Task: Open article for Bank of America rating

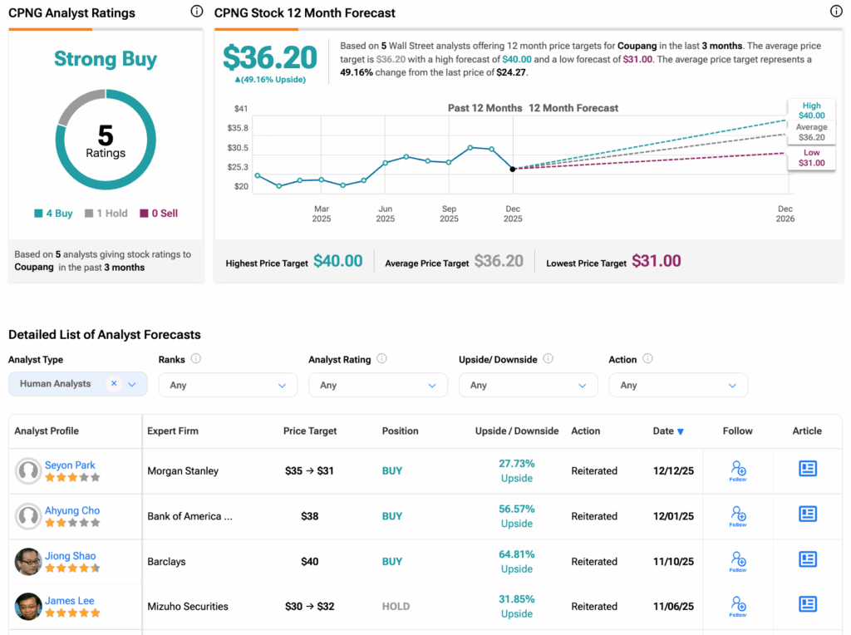Action: tap(807, 514)
